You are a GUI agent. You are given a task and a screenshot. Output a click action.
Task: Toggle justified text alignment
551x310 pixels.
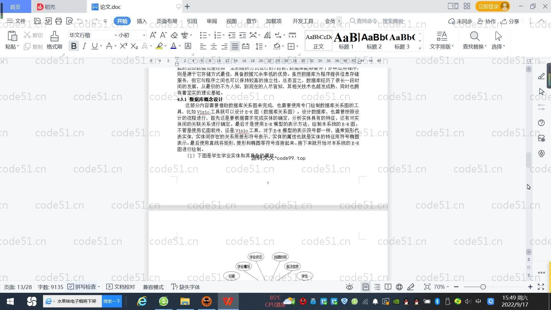click(x=235, y=46)
